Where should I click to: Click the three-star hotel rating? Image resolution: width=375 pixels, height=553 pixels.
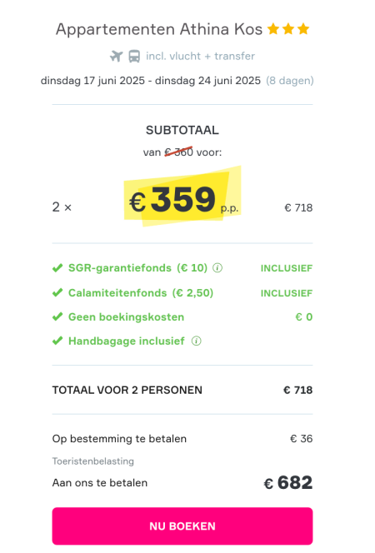coord(288,29)
